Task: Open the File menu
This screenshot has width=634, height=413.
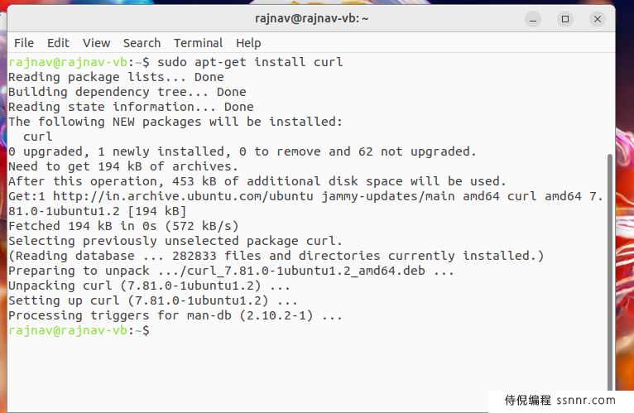Action: tap(24, 43)
